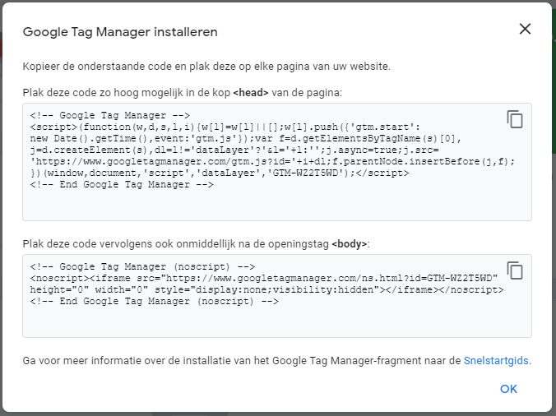Image resolution: width=556 pixels, height=416 pixels.
Task: Copy the body noscript code snippet
Action: click(x=515, y=270)
